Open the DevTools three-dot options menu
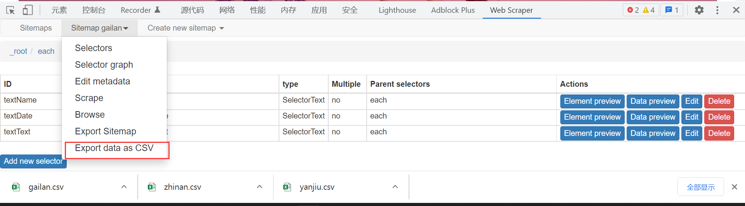 pyautogui.click(x=717, y=10)
